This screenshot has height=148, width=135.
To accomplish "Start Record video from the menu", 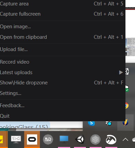I will click(63, 62).
